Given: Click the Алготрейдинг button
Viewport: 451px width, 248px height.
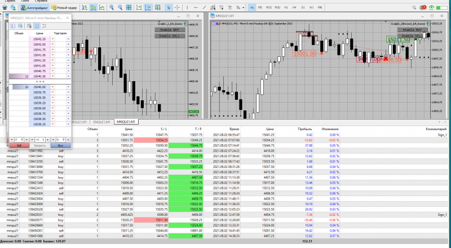Looking at the screenshot, I should pyautogui.click(x=34, y=7).
